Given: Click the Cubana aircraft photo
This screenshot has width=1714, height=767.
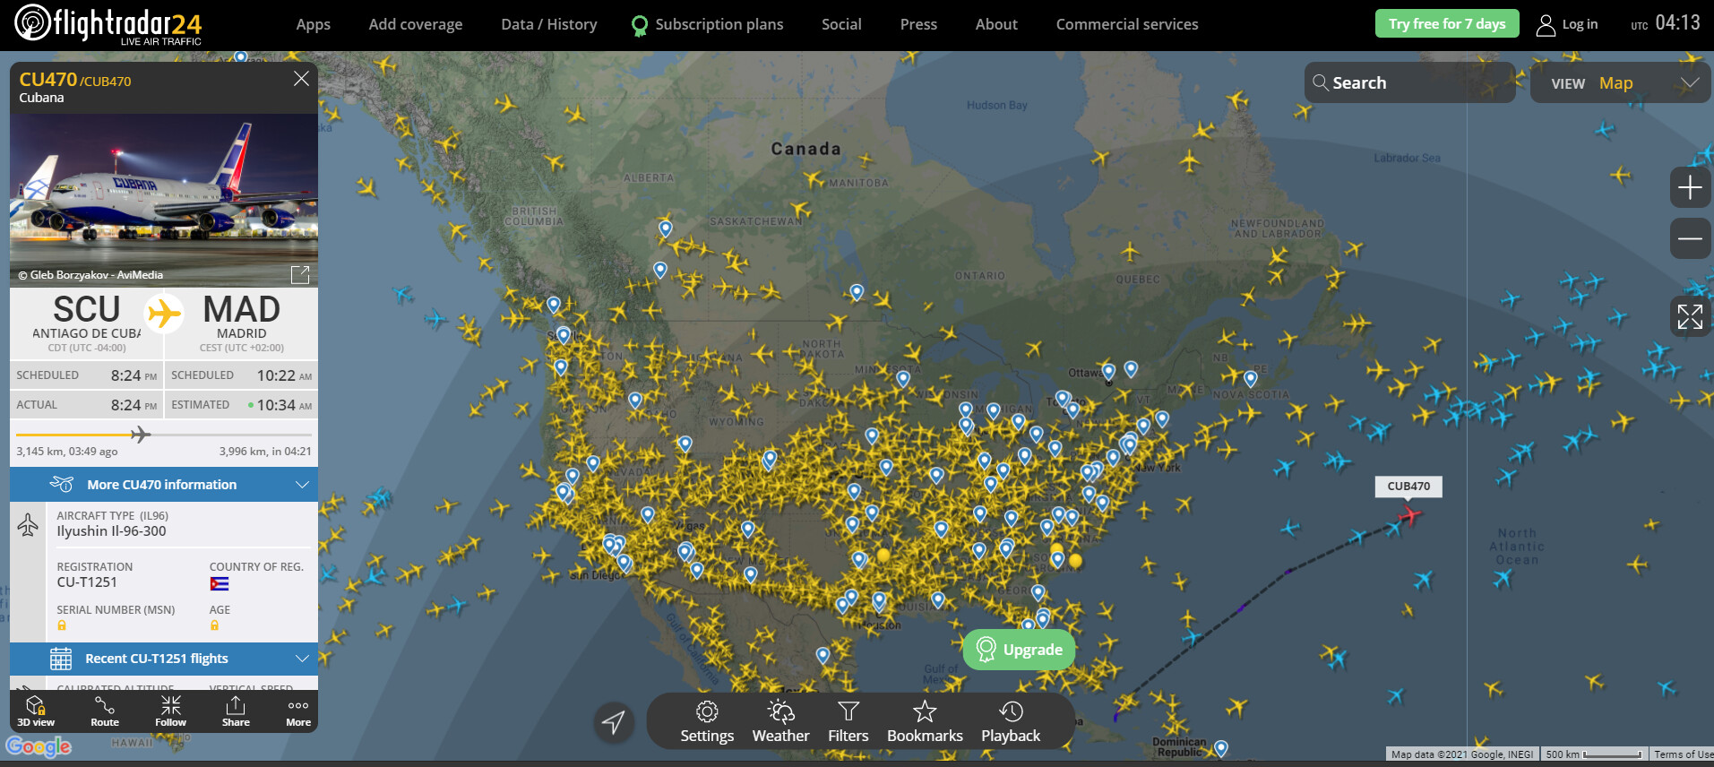Looking at the screenshot, I should coord(164,200).
